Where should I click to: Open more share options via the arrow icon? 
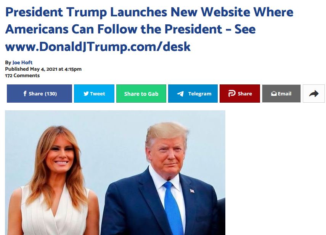click(314, 94)
